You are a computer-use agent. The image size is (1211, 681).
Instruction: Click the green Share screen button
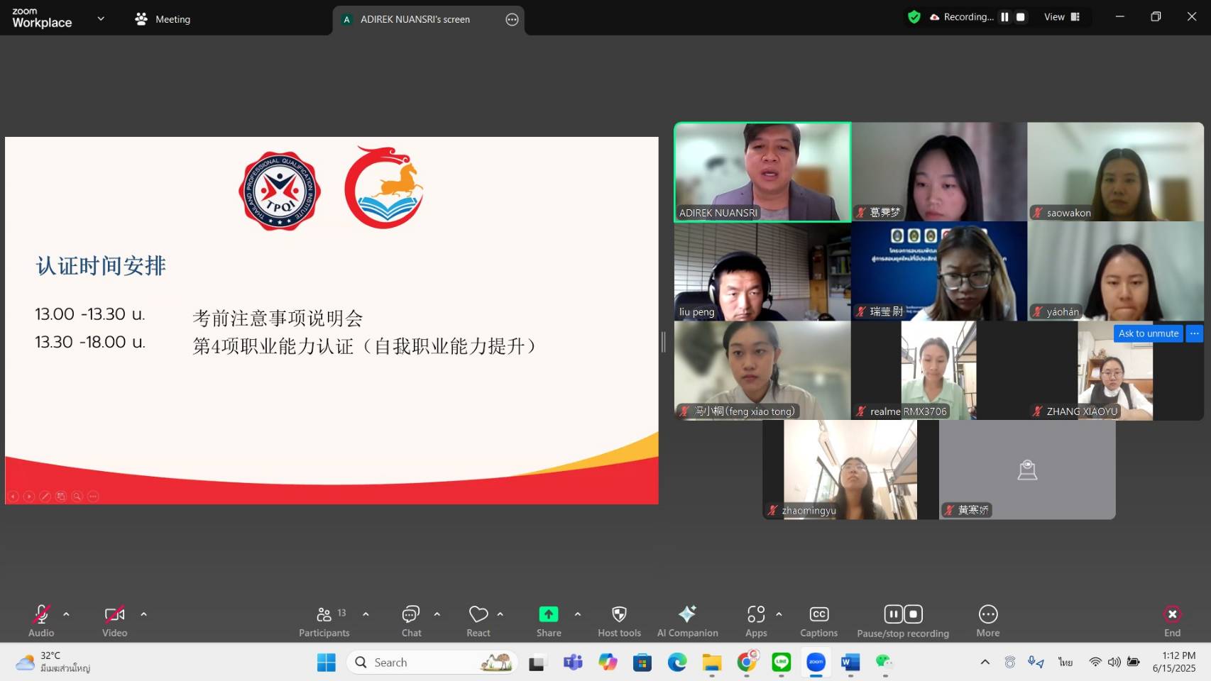(548, 621)
